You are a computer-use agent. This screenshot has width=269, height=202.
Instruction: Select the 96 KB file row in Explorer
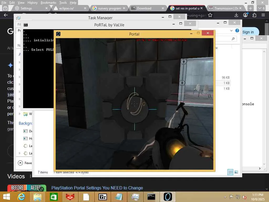coord(223,78)
